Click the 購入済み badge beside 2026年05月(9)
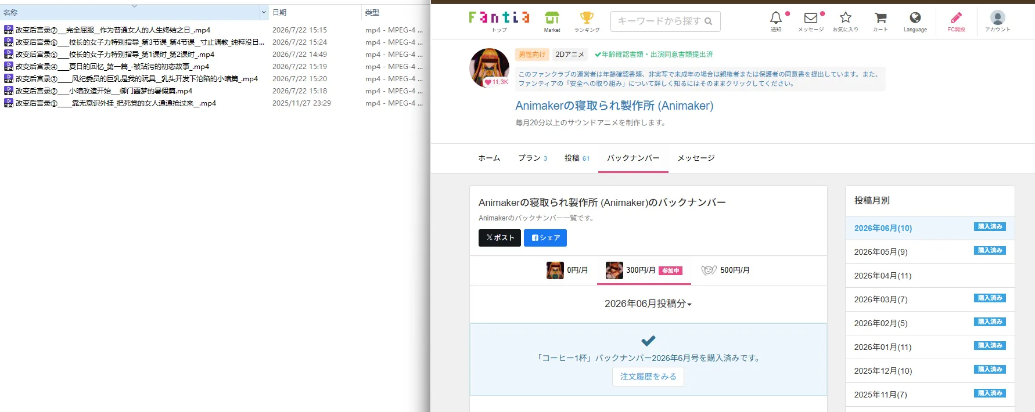 (x=990, y=251)
